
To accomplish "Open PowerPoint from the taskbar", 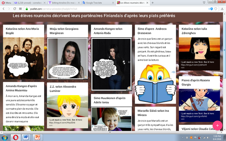I will click(37, 137).
